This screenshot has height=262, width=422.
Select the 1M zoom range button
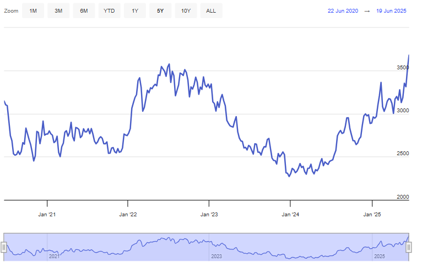[33, 11]
